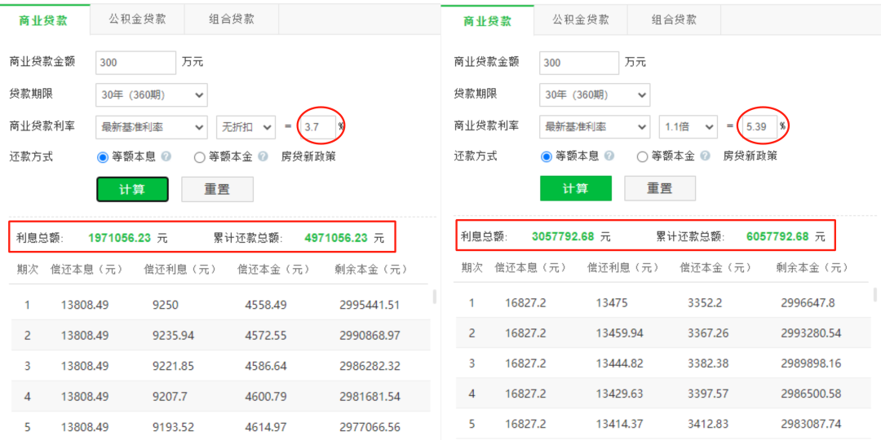Click 偿还本金（元） header in right table

point(716,267)
